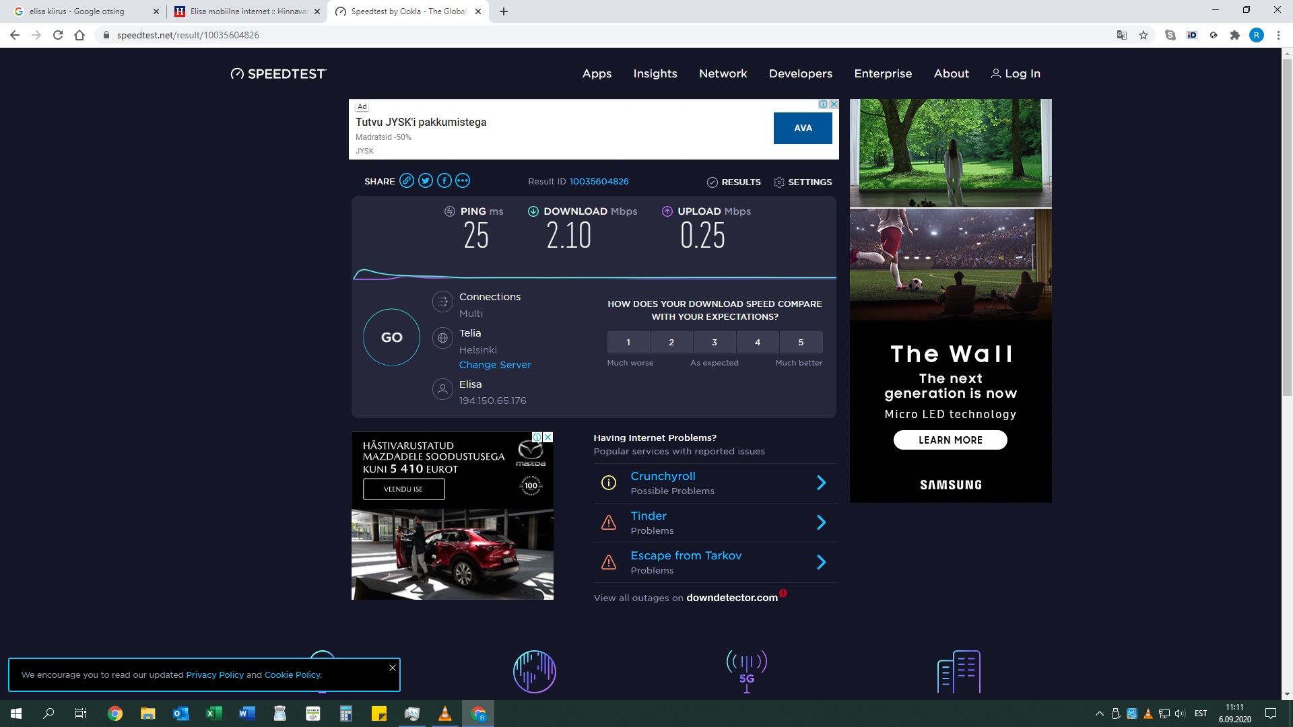Rate download speed as 1, much worse
The height and width of the screenshot is (727, 1293).
(628, 342)
